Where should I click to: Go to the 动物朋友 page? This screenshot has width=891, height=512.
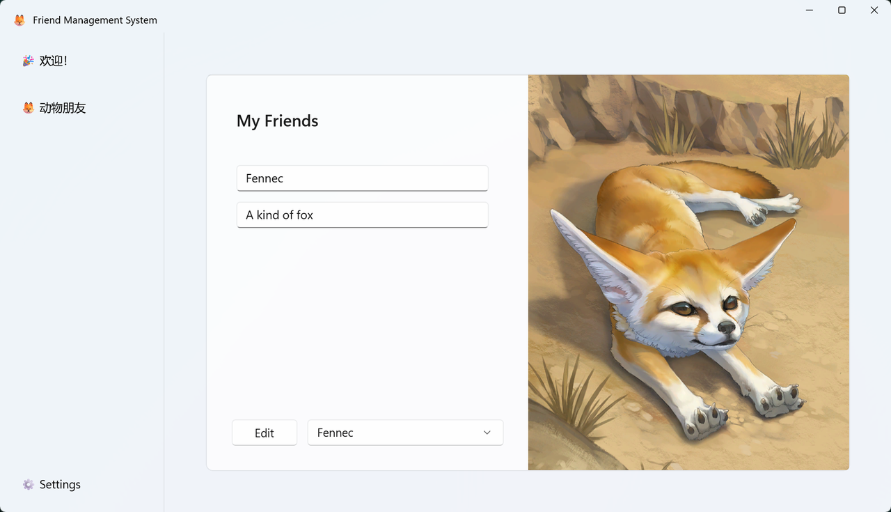(x=63, y=108)
